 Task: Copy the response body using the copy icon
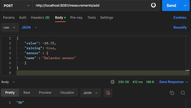(172, 93)
